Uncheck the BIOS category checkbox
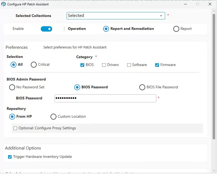 click(x=82, y=65)
